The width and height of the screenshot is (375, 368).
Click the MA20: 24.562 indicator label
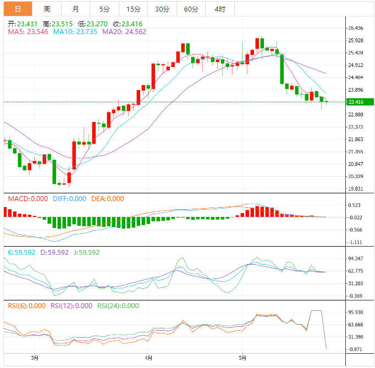pos(124,32)
